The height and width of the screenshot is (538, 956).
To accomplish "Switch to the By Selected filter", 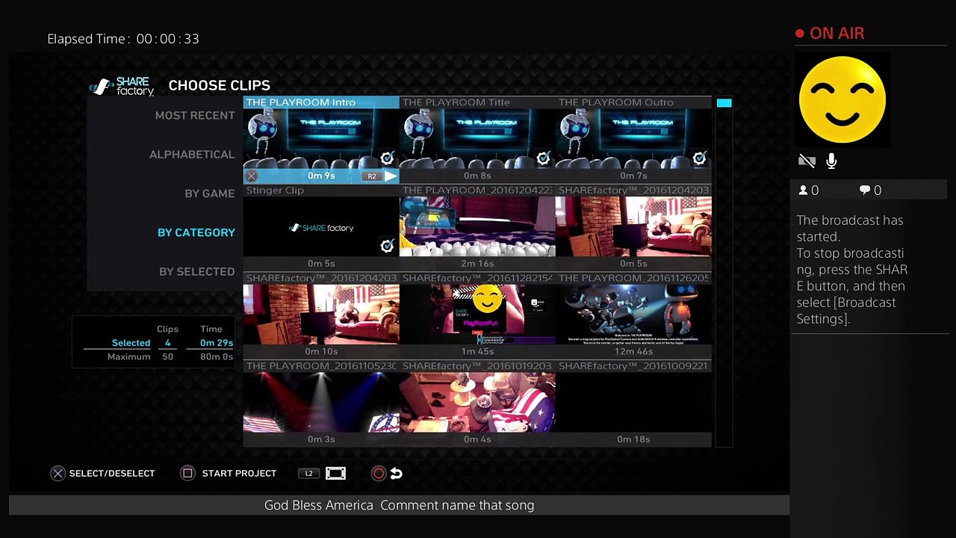I will tap(197, 271).
